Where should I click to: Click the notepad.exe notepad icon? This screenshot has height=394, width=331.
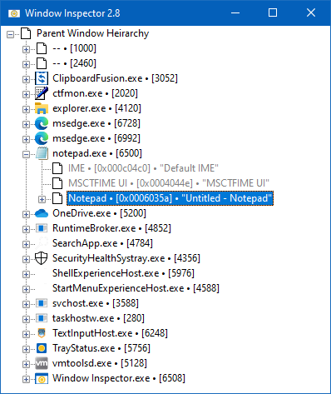pyautogui.click(x=42, y=153)
